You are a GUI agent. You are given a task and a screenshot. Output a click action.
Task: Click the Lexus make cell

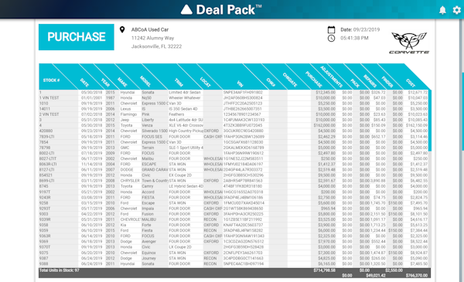pos(125,109)
